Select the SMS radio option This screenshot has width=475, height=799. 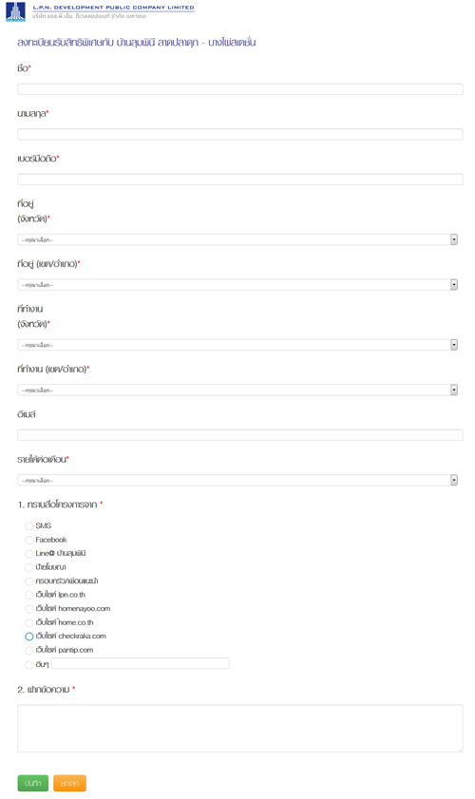click(x=29, y=526)
